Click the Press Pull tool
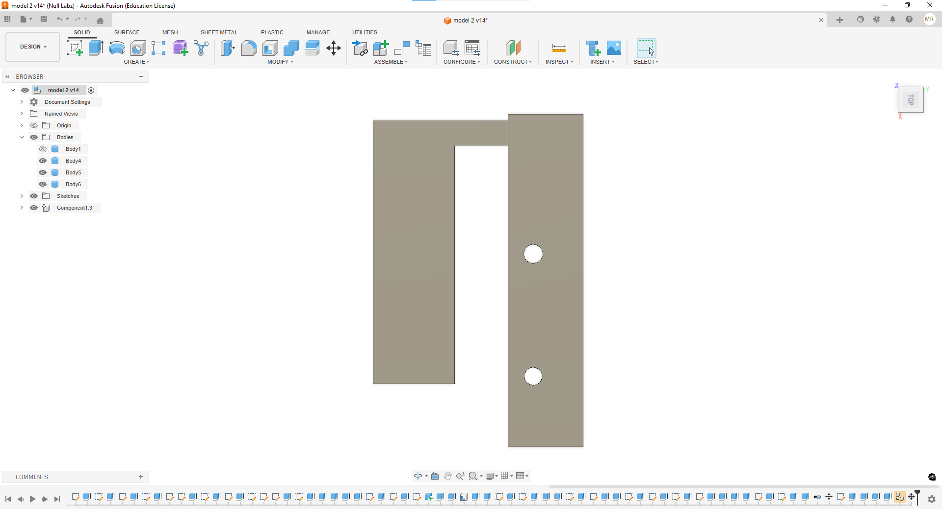Screen dimensions: 942x509 [x=228, y=48]
